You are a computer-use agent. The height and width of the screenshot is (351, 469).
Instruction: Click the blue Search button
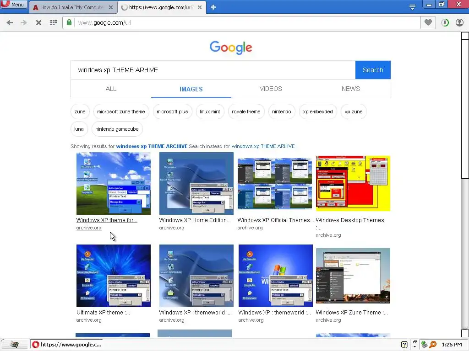click(x=373, y=70)
